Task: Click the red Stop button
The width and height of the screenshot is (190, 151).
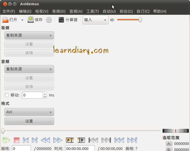Action: [x=17, y=140]
